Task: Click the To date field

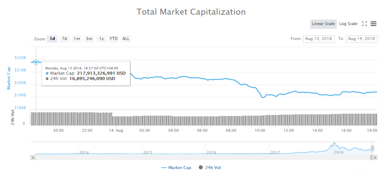Action: pyautogui.click(x=361, y=39)
